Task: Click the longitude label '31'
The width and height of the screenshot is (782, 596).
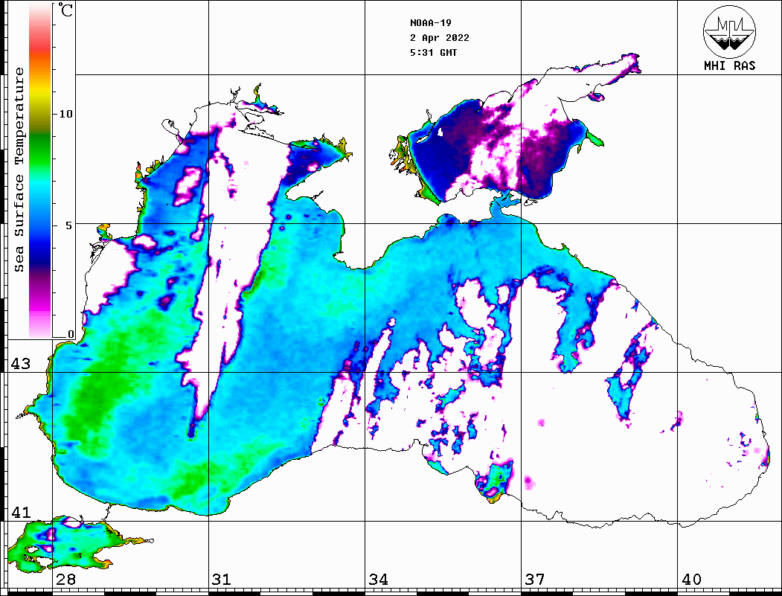Action: pyautogui.click(x=222, y=579)
